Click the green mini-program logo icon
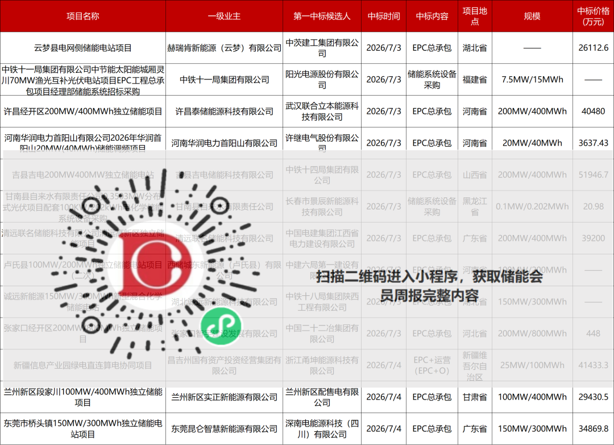This screenshot has width=614, height=445. click(221, 326)
